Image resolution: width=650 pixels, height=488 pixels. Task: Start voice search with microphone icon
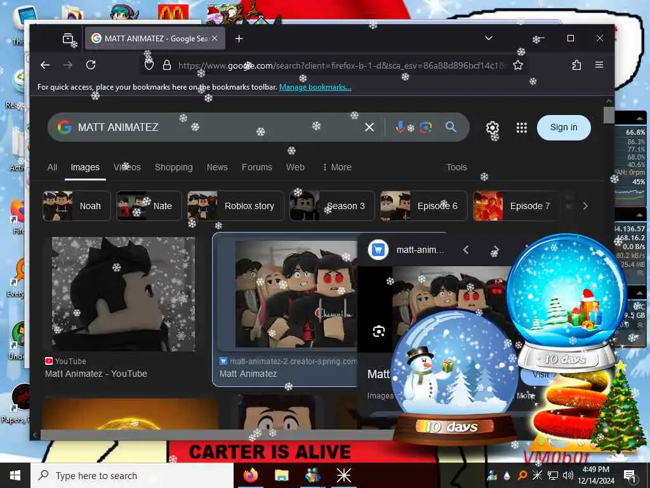pyautogui.click(x=400, y=127)
